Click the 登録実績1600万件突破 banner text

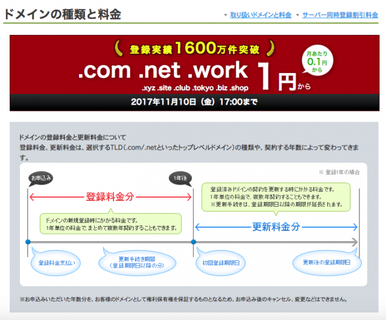tap(194, 48)
